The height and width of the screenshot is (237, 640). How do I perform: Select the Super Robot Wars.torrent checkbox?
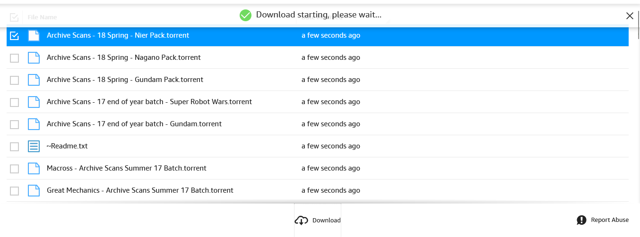(x=14, y=102)
